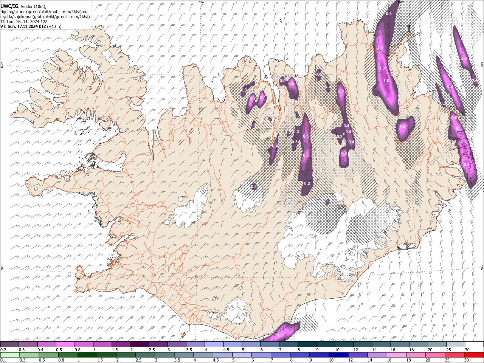The width and height of the screenshot is (484, 363).
Task: Click the 66N latitude label on the right edge
Action: (482, 65)
